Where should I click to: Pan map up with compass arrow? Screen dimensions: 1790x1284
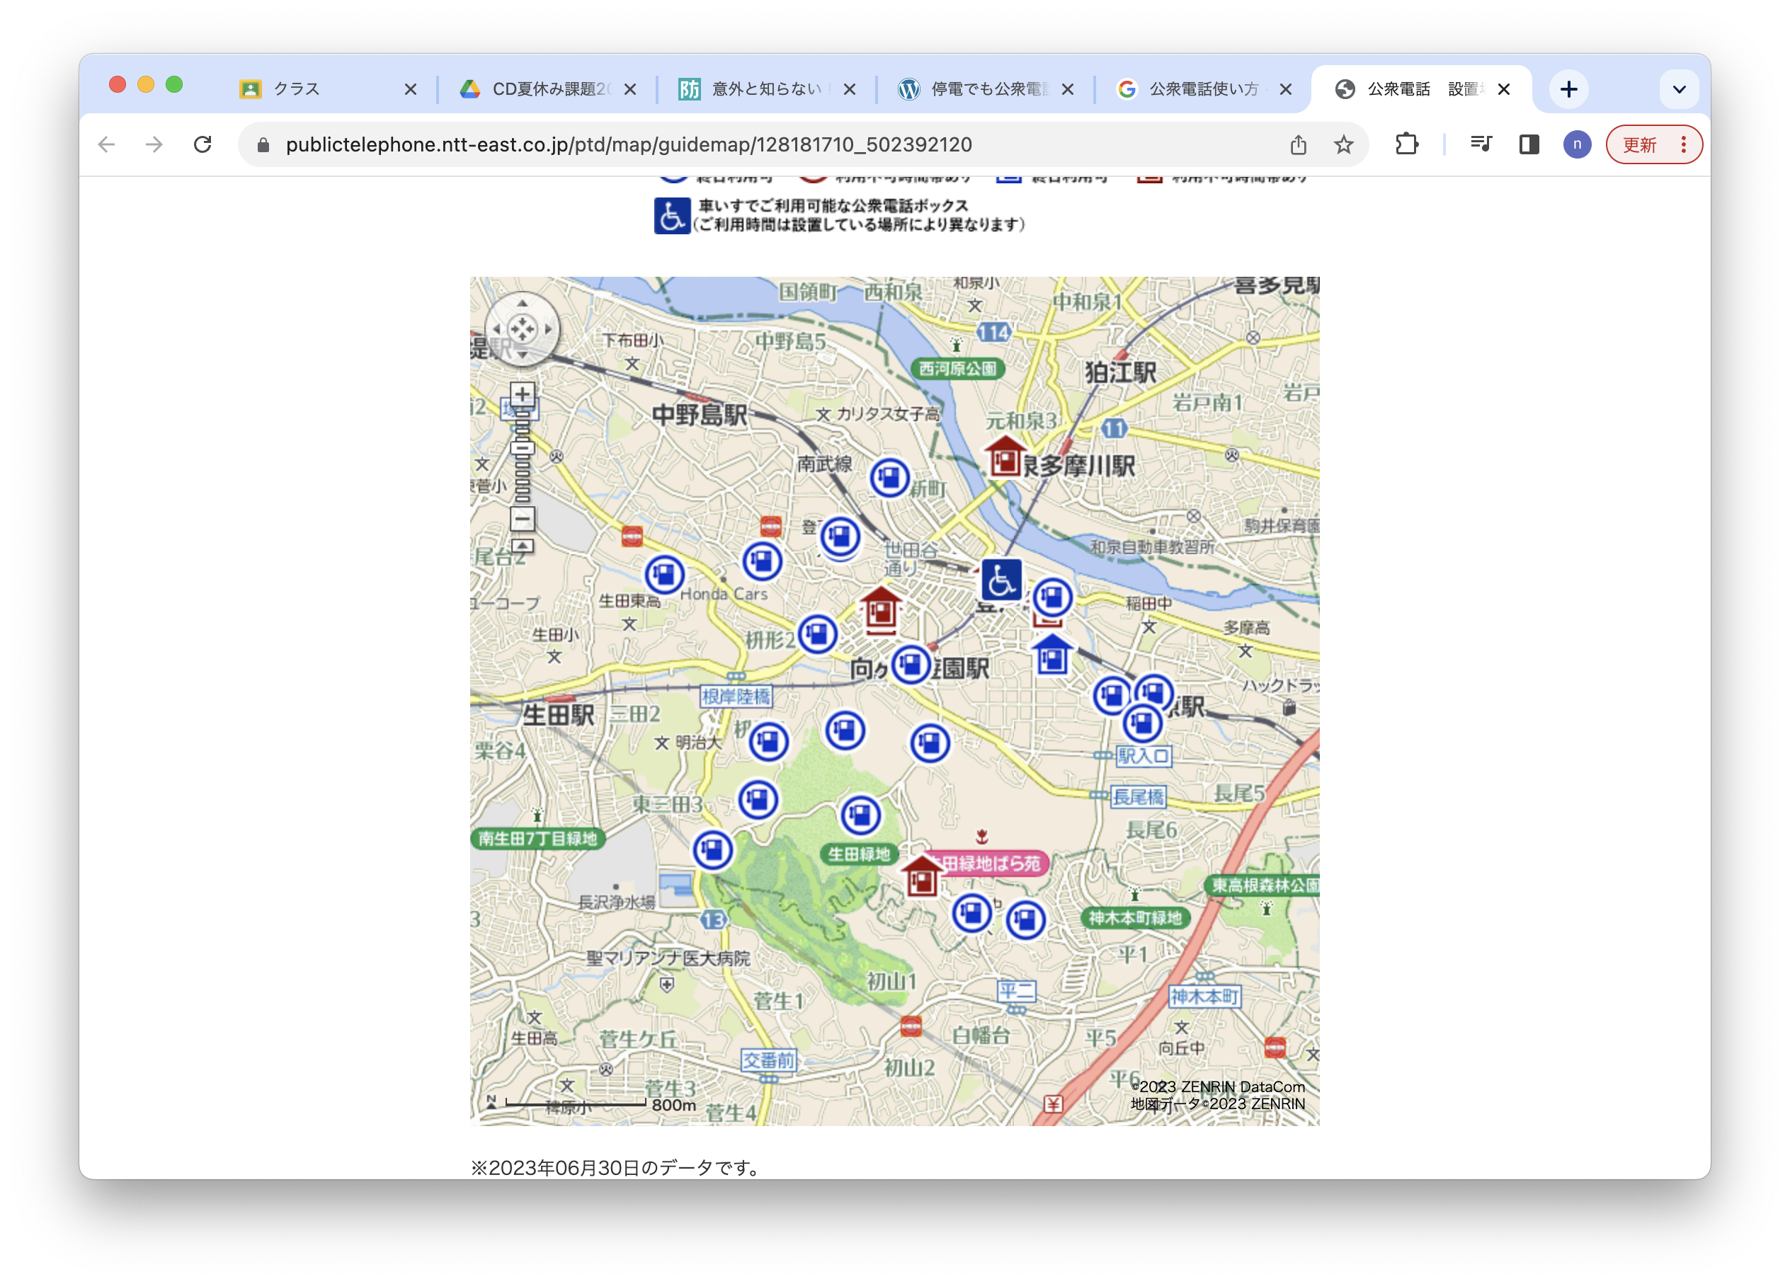[x=522, y=304]
